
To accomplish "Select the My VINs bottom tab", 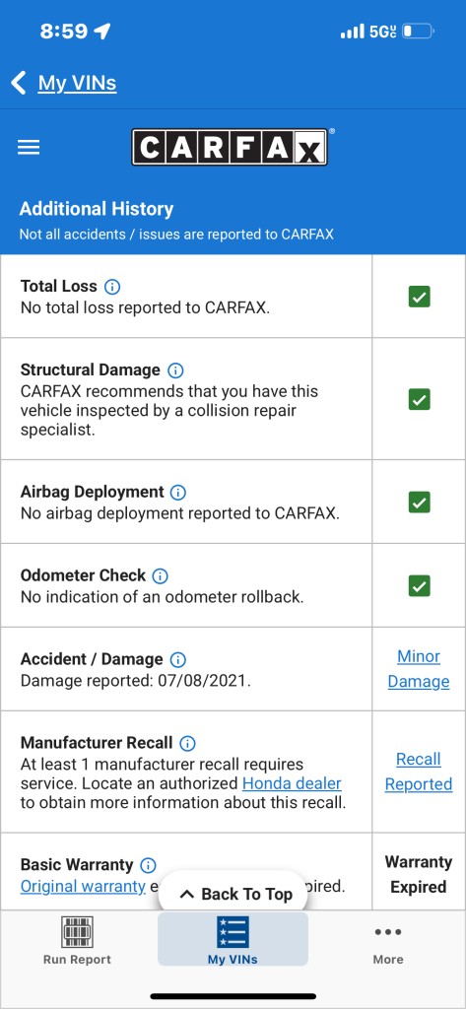I will [233, 939].
